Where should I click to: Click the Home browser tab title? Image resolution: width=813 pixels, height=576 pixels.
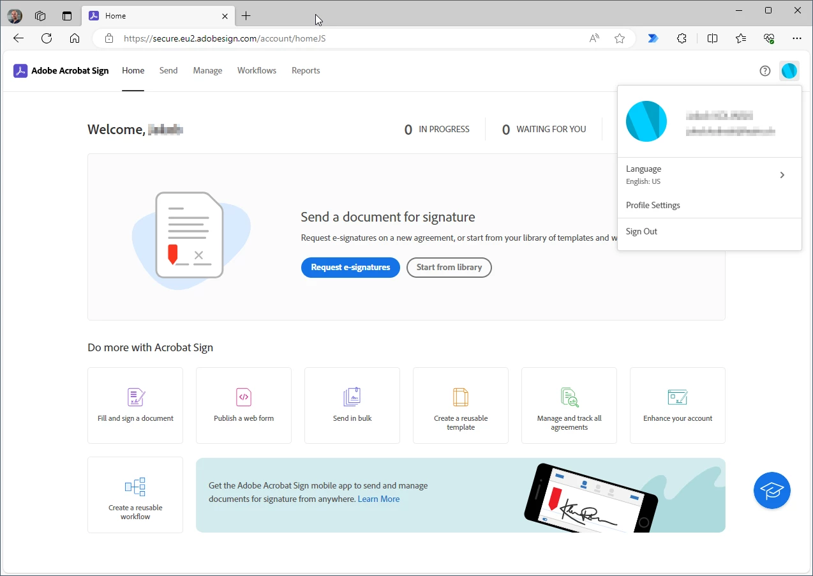(x=116, y=16)
